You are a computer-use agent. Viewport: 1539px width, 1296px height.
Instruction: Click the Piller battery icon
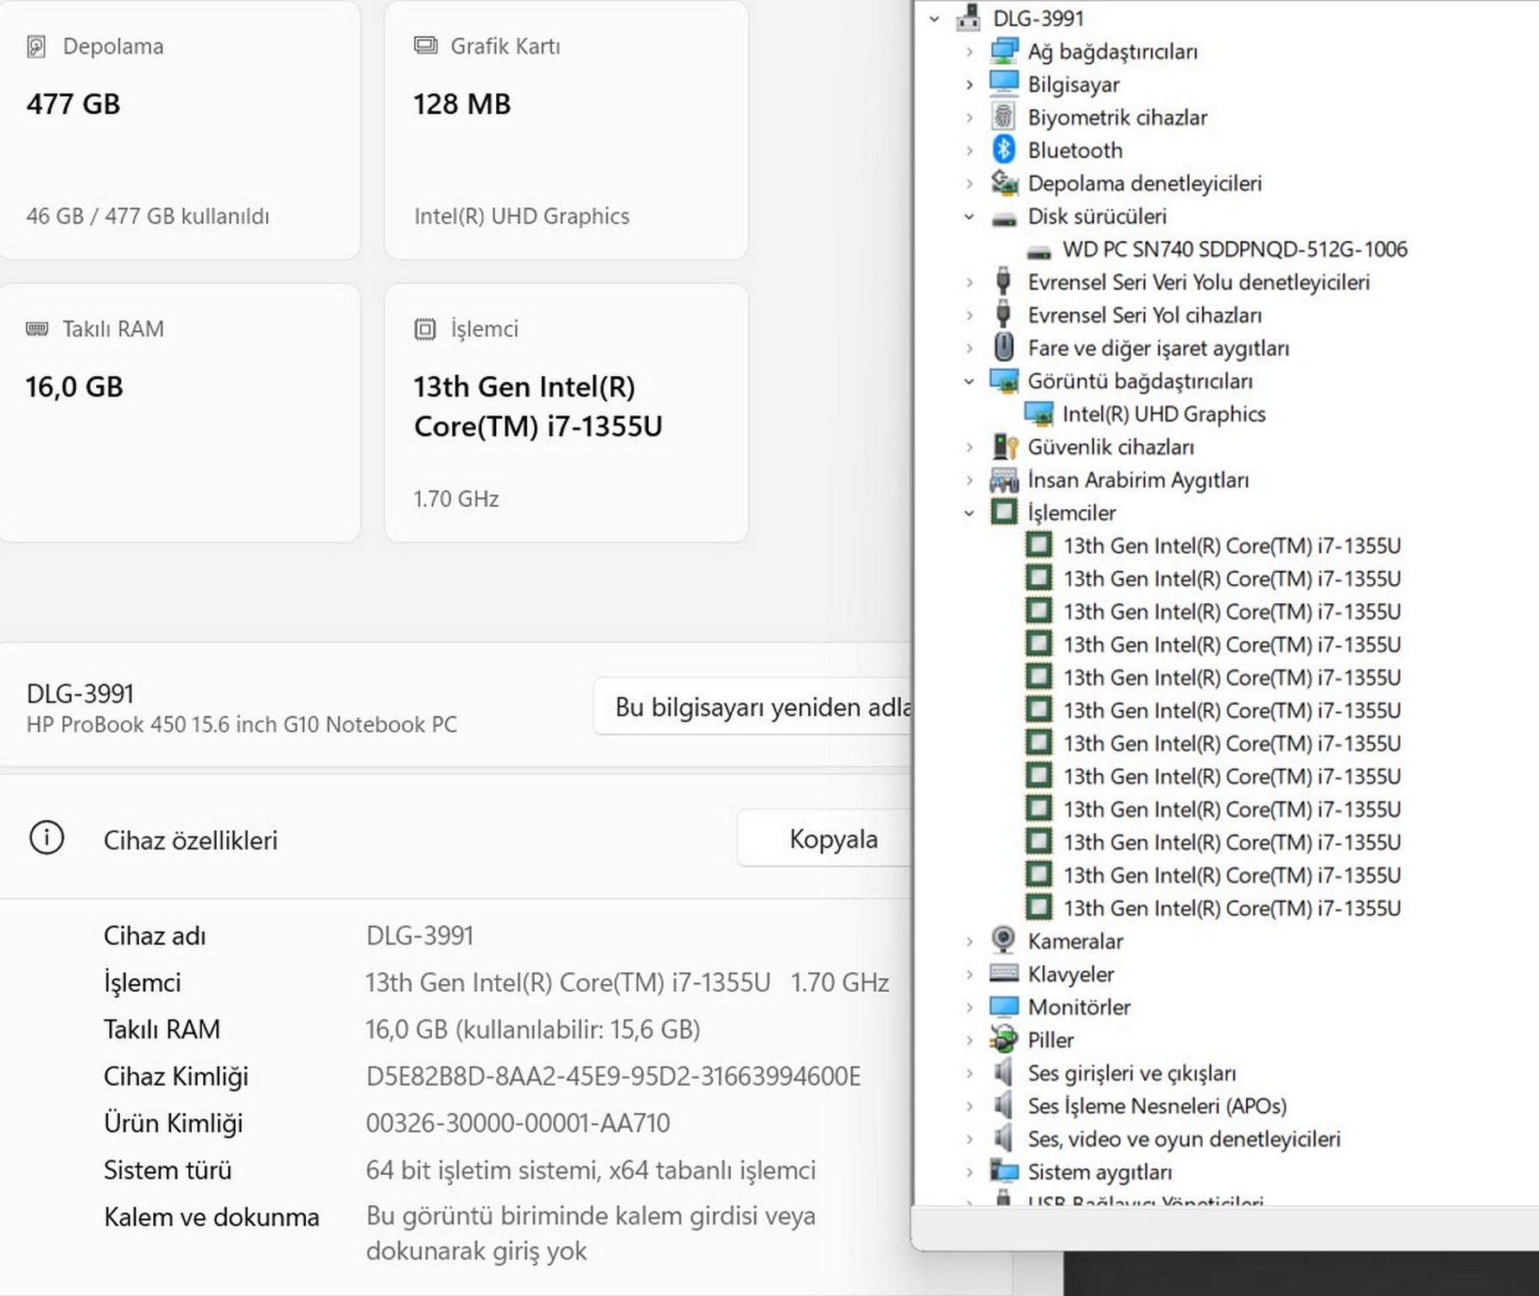1003,1039
